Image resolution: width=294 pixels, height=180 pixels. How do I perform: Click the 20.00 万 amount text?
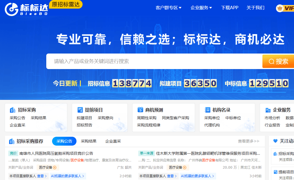point(230,168)
